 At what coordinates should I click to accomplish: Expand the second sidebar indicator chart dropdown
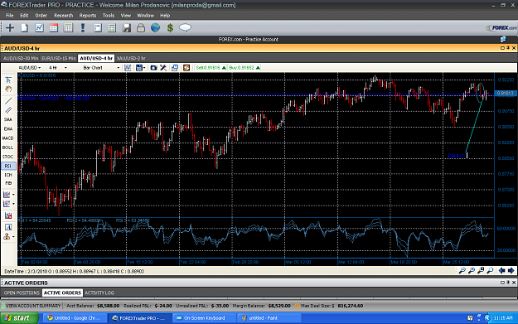click(x=13, y=204)
